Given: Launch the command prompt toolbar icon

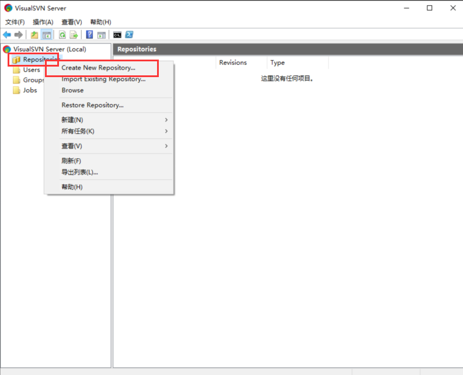Looking at the screenshot, I should point(117,35).
